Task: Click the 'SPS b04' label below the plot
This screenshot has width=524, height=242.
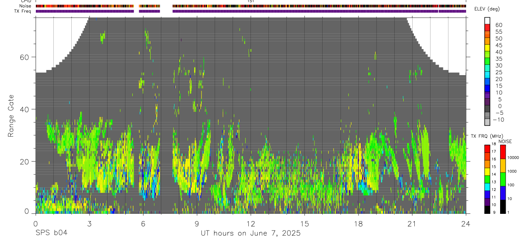Action: point(51,233)
